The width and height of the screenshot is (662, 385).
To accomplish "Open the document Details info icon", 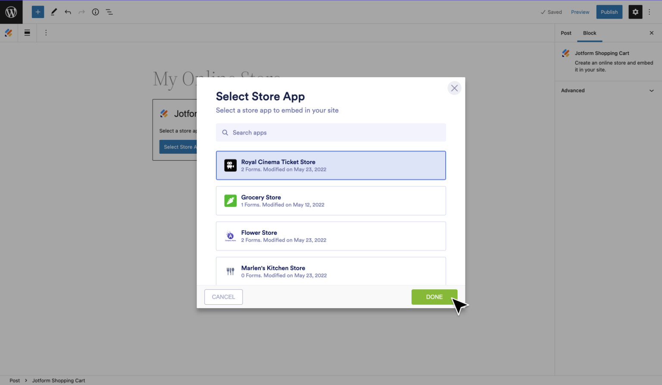I will [x=95, y=12].
